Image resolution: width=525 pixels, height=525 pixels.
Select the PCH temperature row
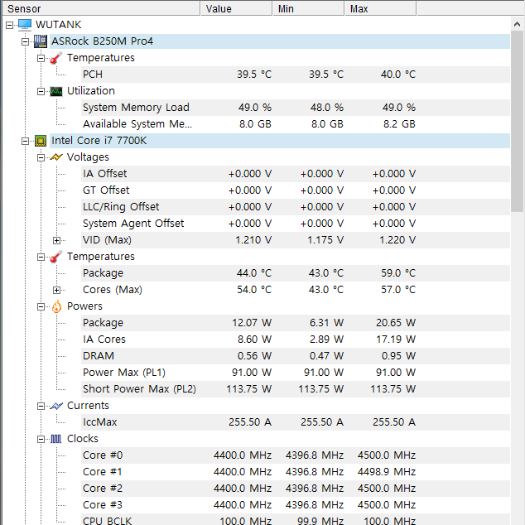coord(296,75)
